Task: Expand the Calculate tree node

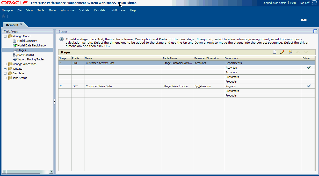Action: [5, 73]
